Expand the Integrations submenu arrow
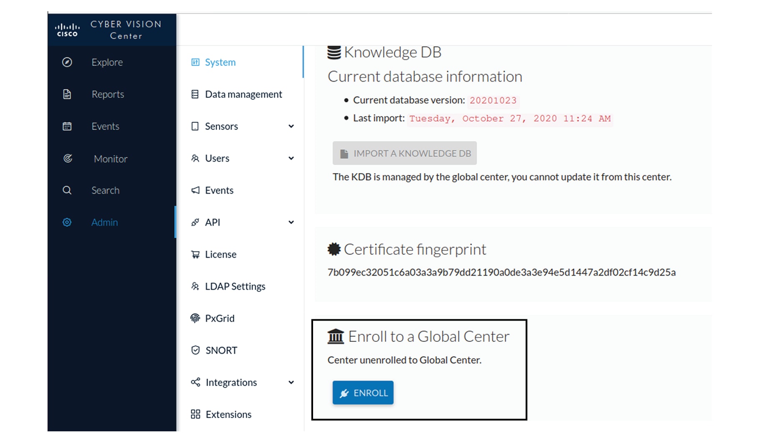The height and width of the screenshot is (443, 760). coord(291,382)
